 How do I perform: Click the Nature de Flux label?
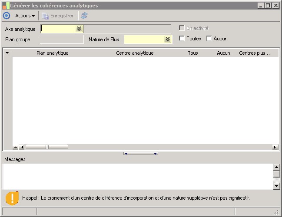click(x=104, y=39)
